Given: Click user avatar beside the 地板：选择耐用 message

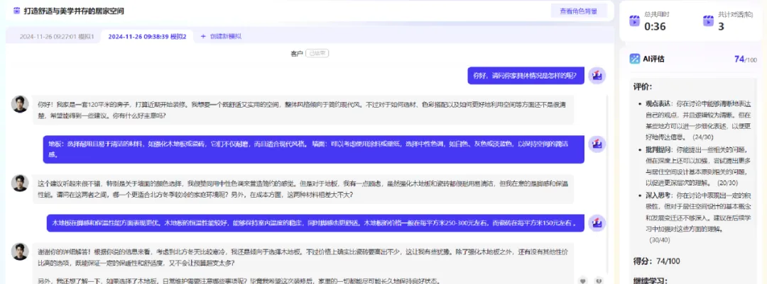Looking at the screenshot, I should [597, 144].
